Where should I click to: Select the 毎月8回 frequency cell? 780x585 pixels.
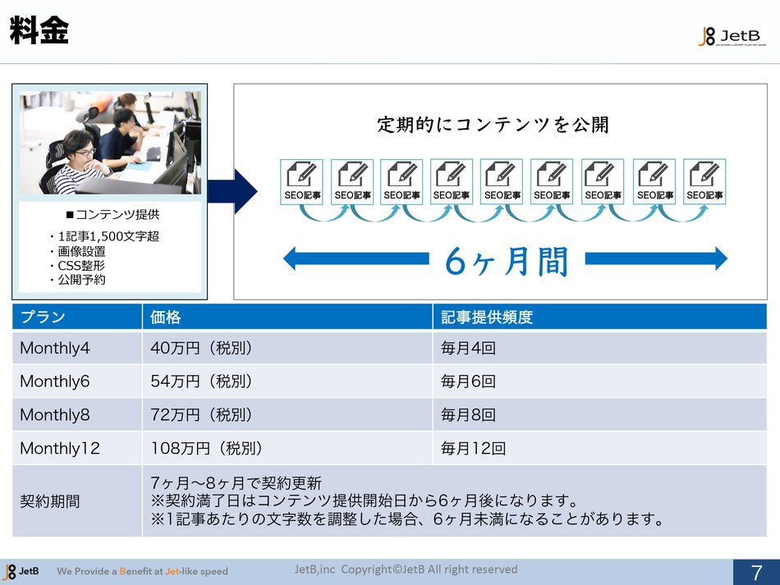tap(599, 415)
